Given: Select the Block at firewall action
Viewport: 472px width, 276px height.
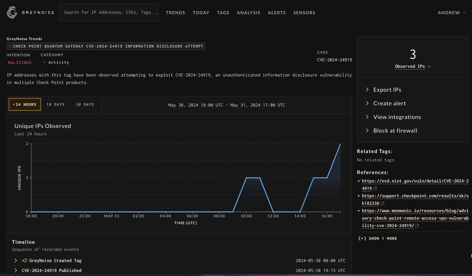Looking at the screenshot, I should coord(395,130).
